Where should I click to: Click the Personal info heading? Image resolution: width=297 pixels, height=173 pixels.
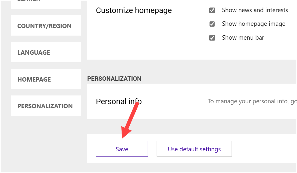119,102
